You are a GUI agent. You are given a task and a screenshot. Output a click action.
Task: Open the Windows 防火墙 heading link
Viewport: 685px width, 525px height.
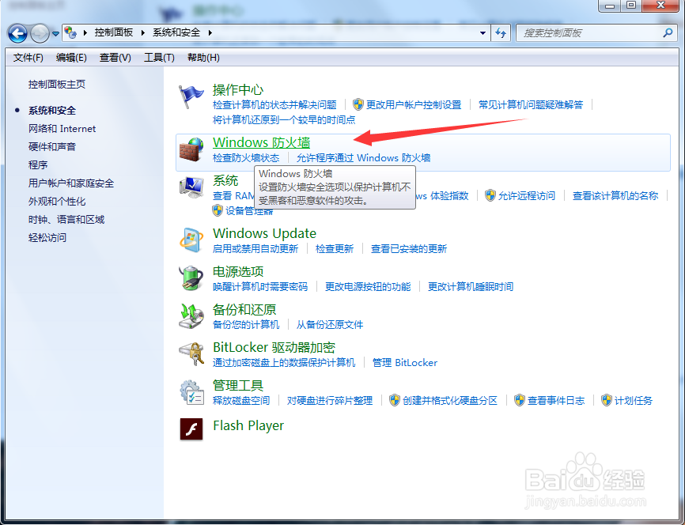[261, 142]
